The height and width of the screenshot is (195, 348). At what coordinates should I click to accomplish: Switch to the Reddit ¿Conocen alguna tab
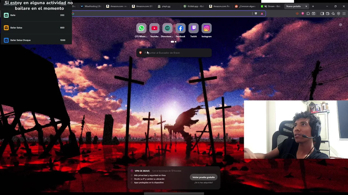click(245, 6)
